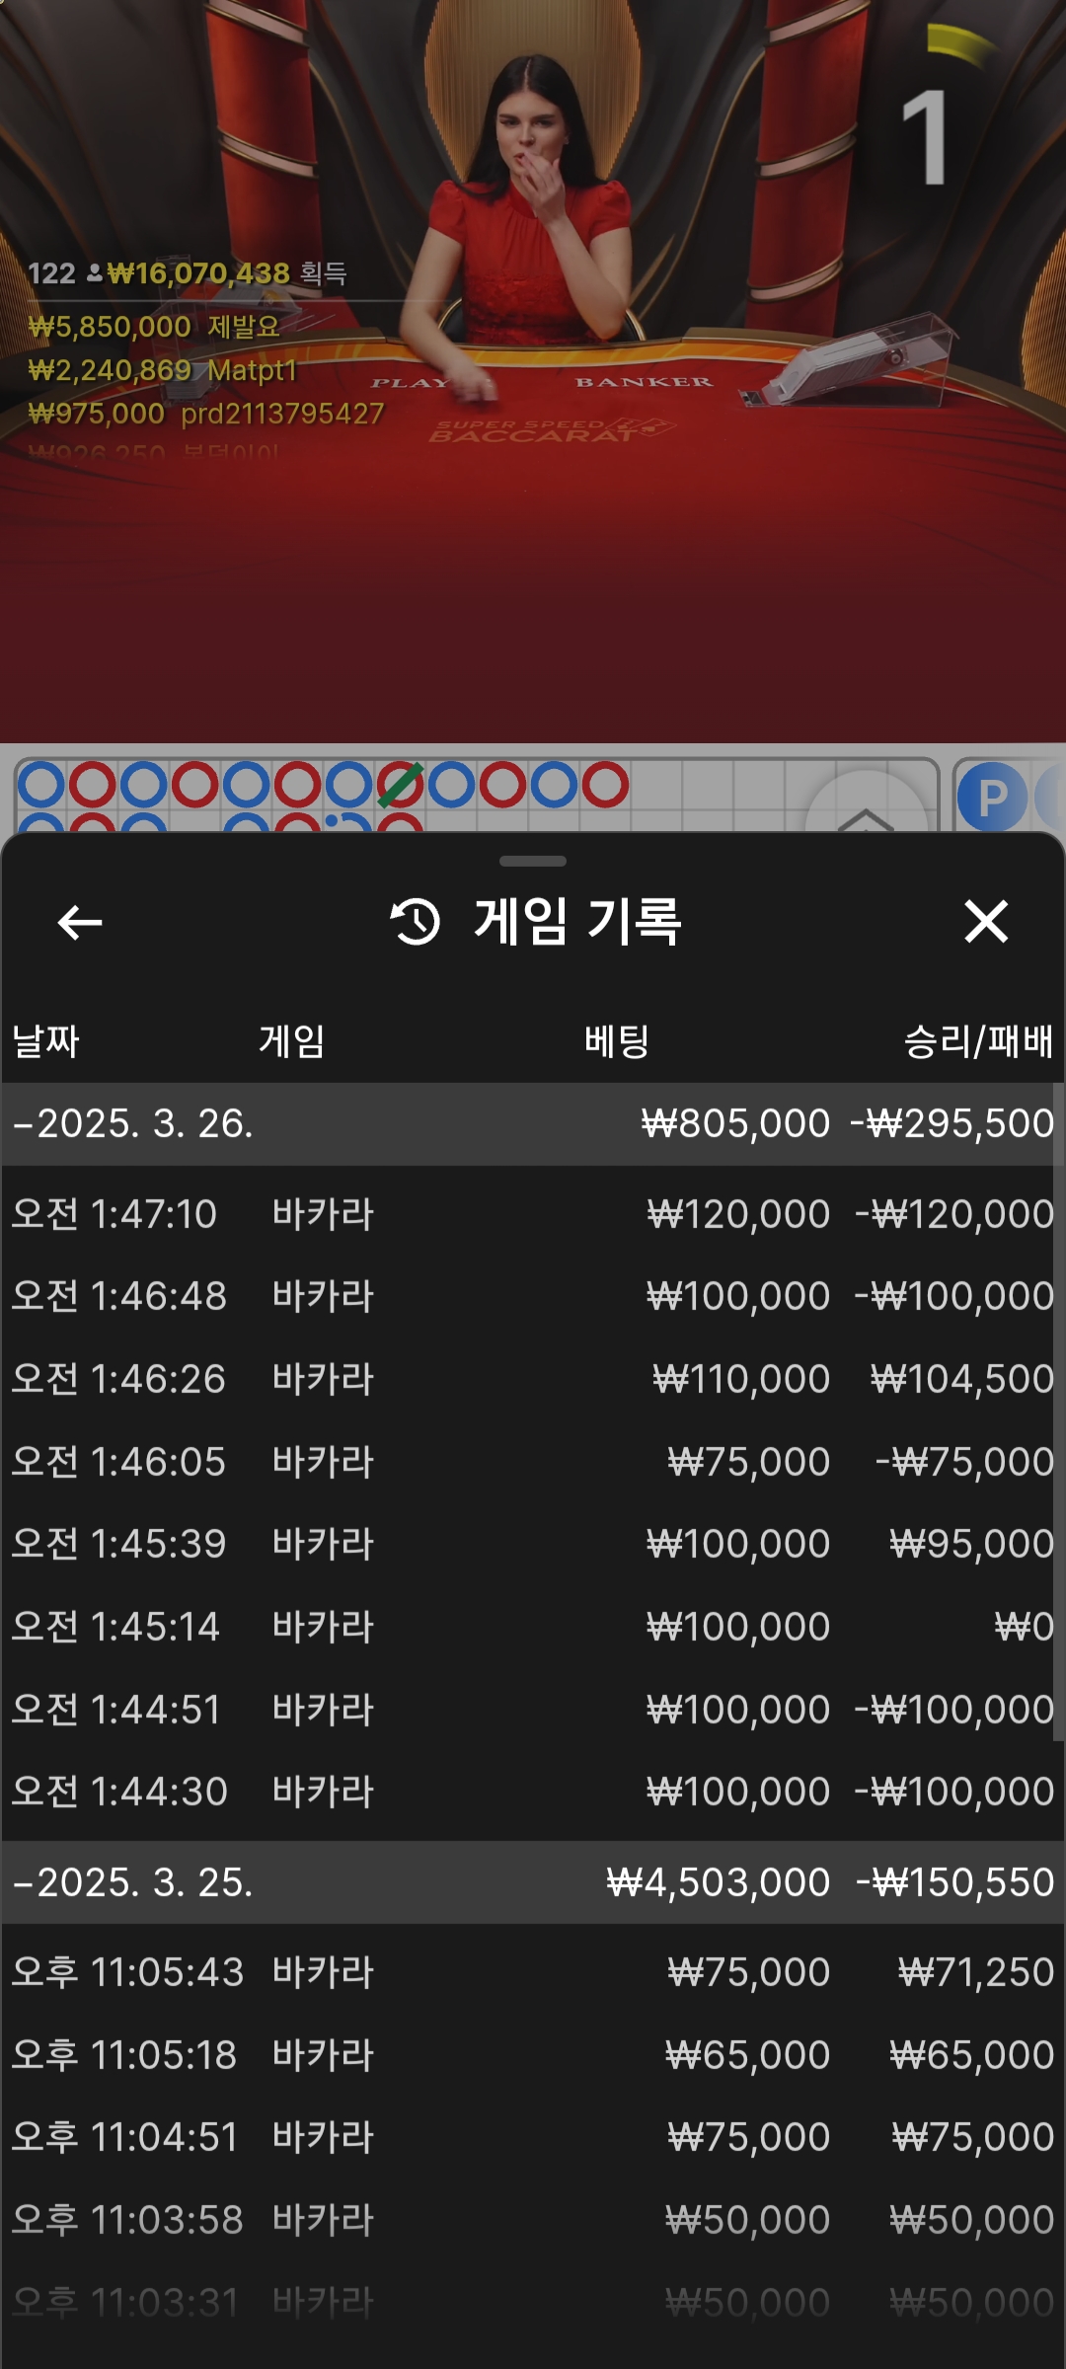
Task: Tap the player count icon beside 122
Action: tap(95, 273)
